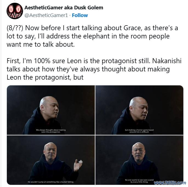
Task: Click the www.365jz.com watermark
Action: 170,183
